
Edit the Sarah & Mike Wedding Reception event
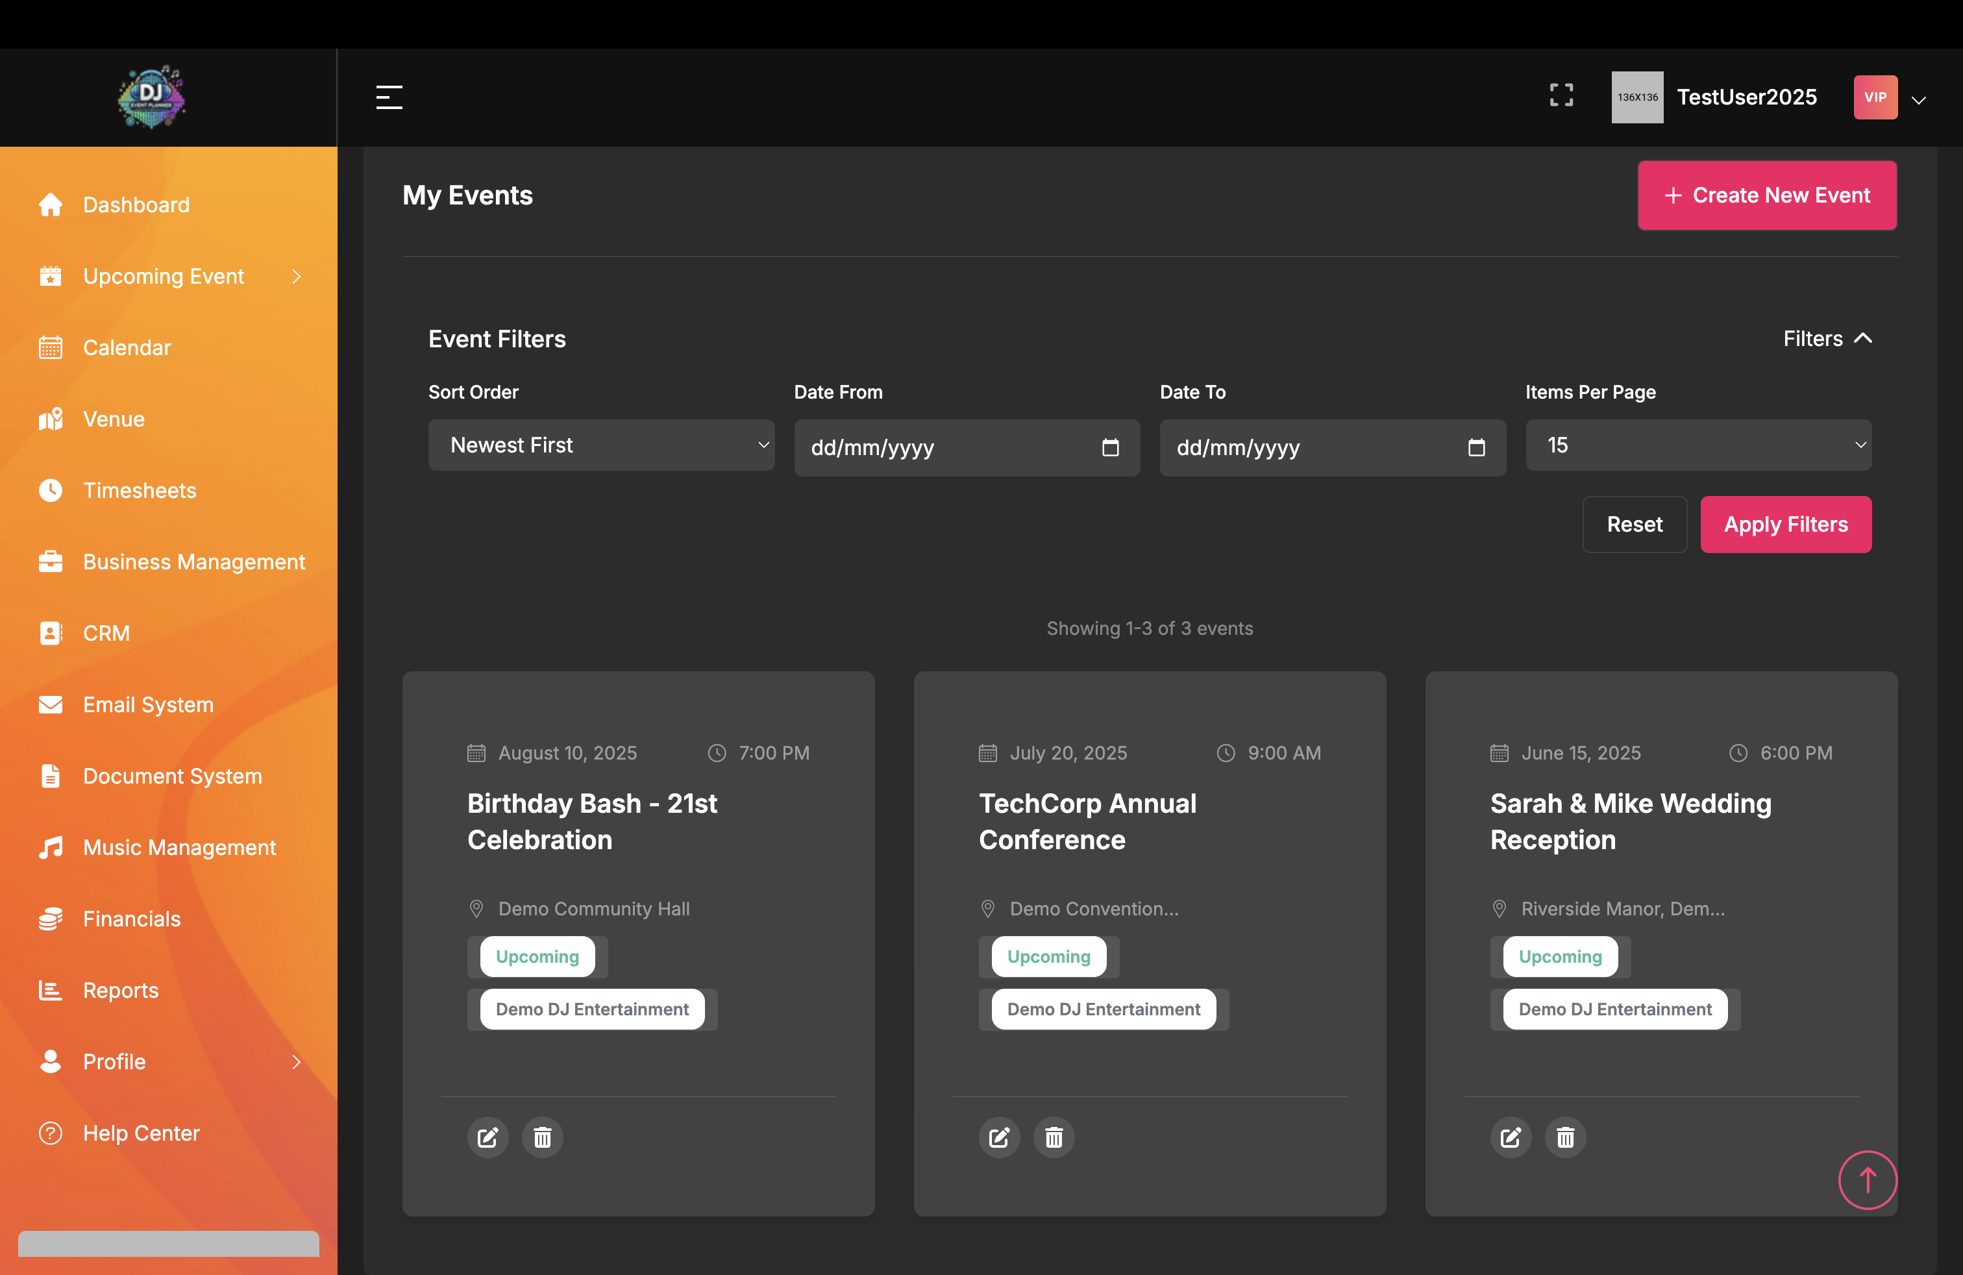tap(1510, 1137)
